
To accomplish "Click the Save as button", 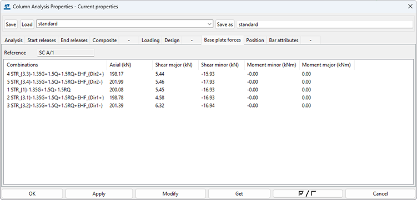I will 225,24.
